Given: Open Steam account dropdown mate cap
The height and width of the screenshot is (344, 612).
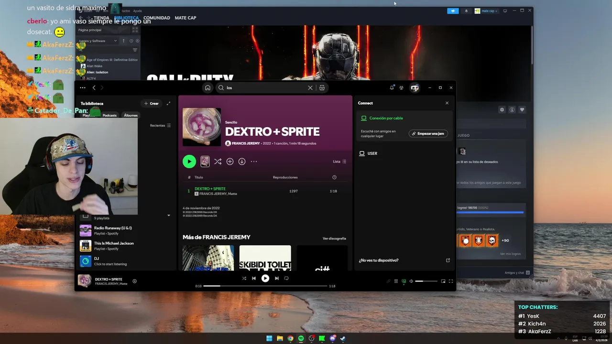Looking at the screenshot, I should click(x=486, y=11).
